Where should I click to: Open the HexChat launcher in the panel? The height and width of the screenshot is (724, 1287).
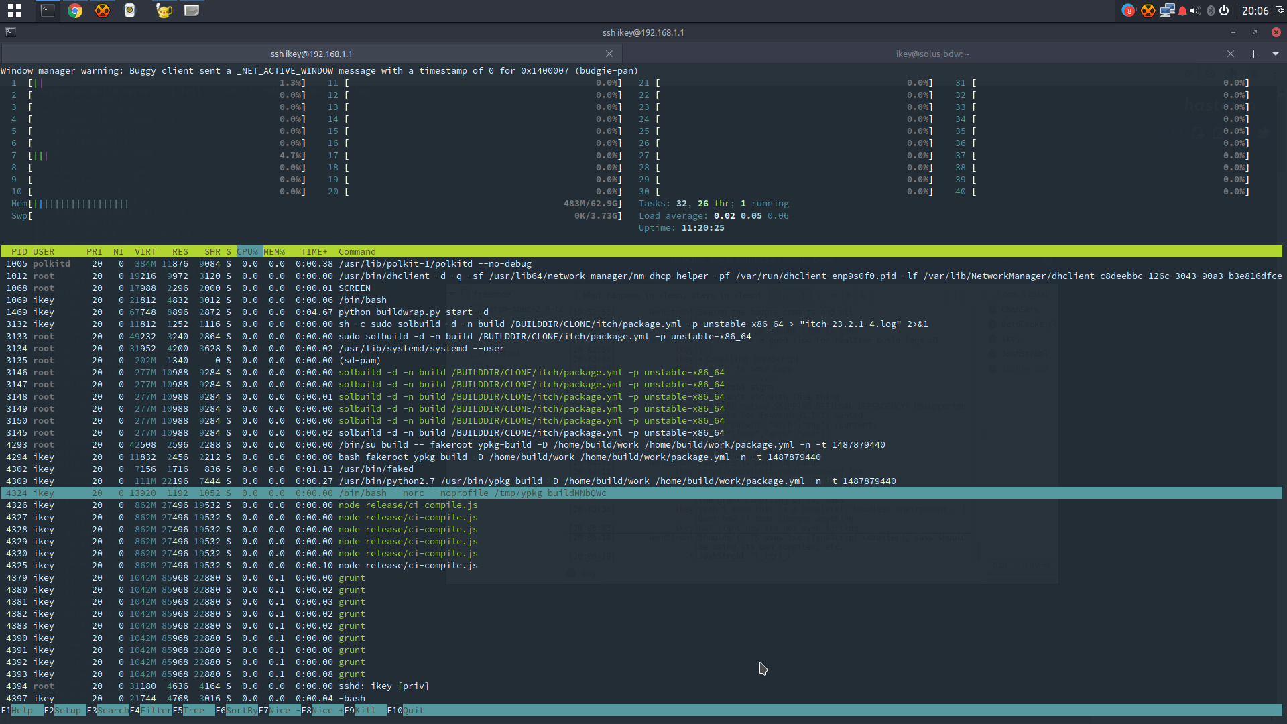click(x=103, y=11)
